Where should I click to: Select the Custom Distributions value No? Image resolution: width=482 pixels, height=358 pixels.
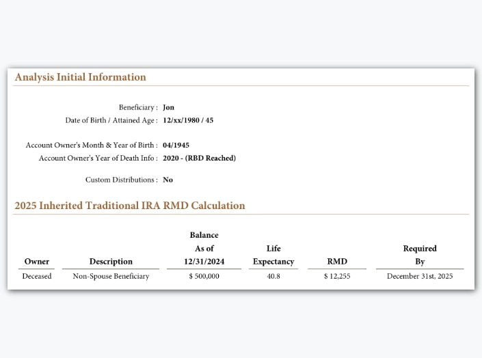click(x=168, y=180)
